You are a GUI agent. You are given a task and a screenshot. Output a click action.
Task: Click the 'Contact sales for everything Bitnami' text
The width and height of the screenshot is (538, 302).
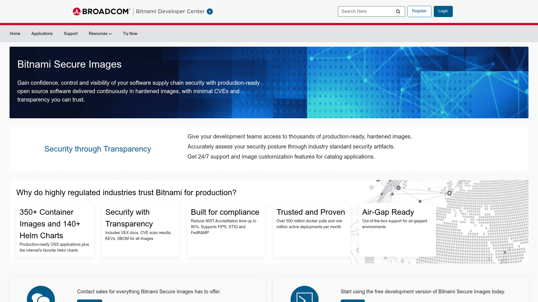tap(149, 292)
